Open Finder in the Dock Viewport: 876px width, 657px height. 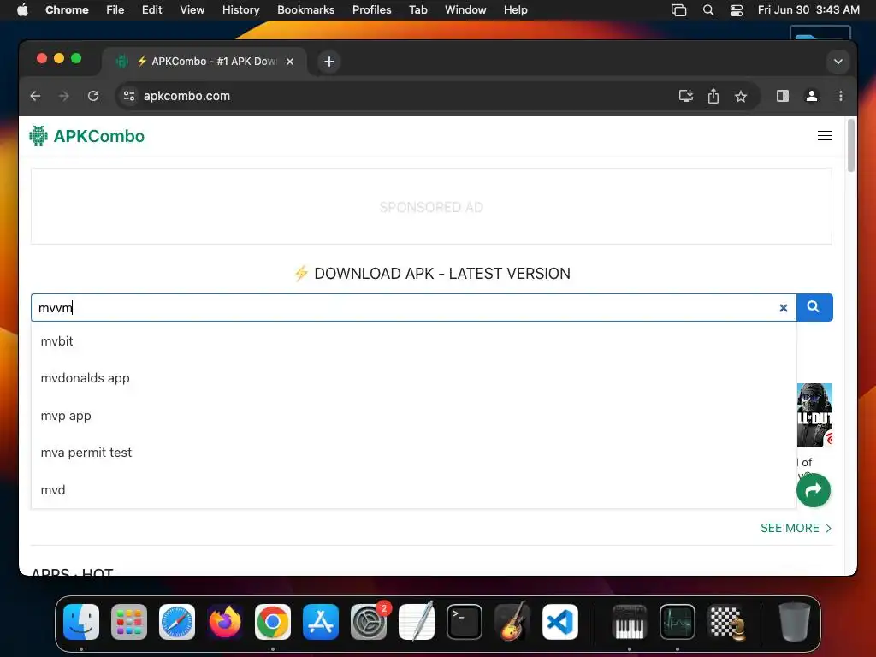coord(81,622)
